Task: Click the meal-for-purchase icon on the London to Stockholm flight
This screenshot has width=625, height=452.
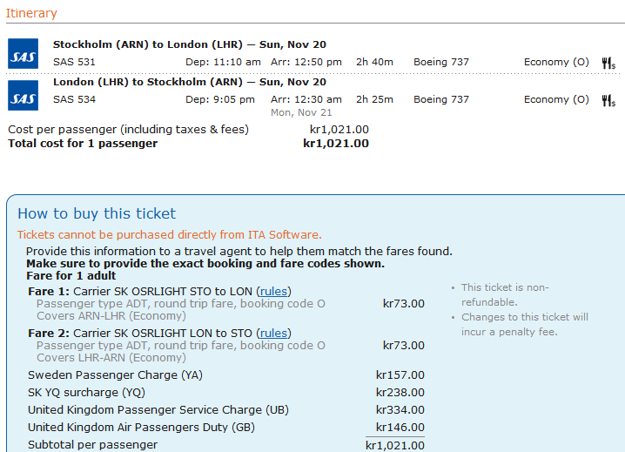Action: click(608, 100)
